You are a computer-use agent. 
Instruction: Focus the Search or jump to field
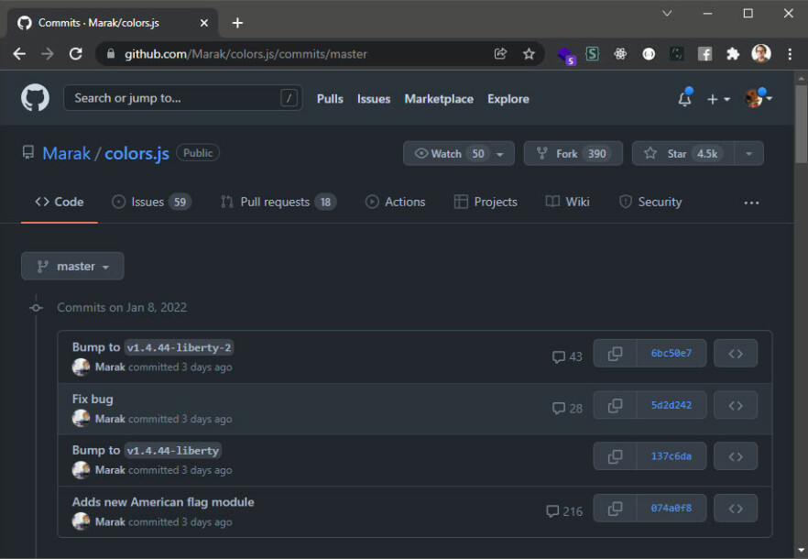click(182, 98)
